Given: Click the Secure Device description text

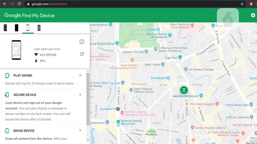Looking at the screenshot, I should (38, 111).
